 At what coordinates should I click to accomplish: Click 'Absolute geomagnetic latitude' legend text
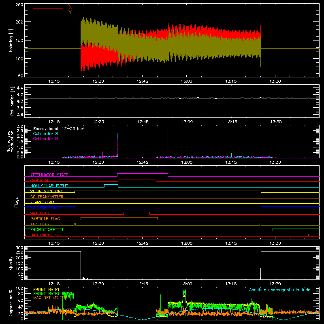(x=280, y=290)
